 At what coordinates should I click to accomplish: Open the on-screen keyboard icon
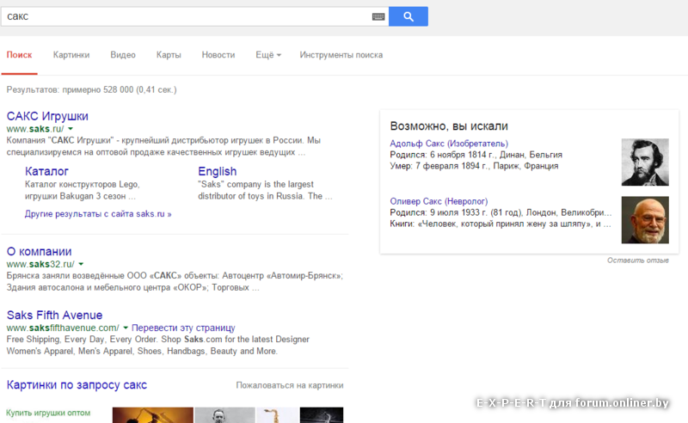pos(378,16)
